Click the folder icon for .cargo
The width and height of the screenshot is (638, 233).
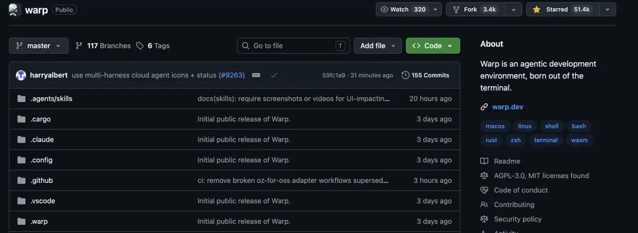tap(22, 119)
